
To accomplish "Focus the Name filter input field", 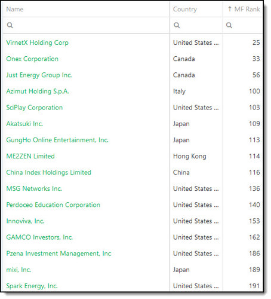I will tap(86, 25).
